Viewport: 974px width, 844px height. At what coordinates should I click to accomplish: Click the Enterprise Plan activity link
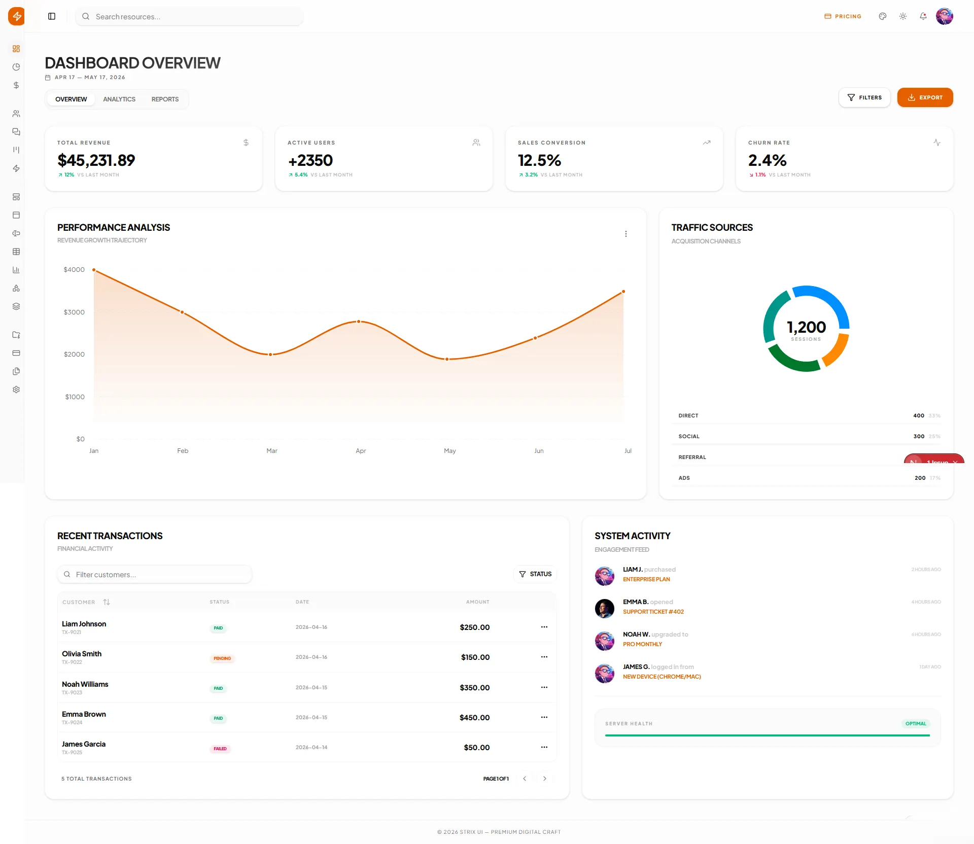tap(646, 579)
